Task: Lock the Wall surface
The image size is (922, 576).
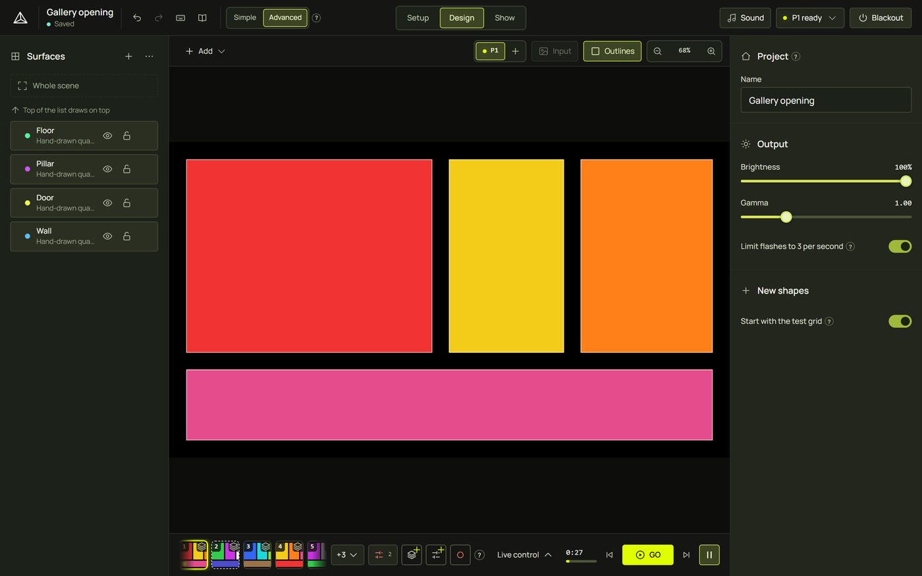Action: [x=126, y=236]
